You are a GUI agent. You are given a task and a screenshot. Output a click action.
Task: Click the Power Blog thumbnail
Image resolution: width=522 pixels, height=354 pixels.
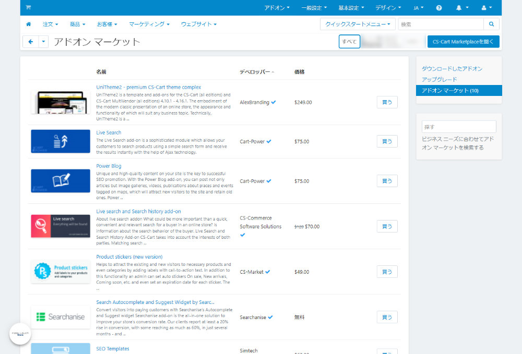coord(61,181)
